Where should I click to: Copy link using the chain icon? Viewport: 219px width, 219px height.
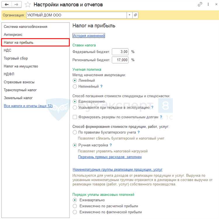pos(200,4)
